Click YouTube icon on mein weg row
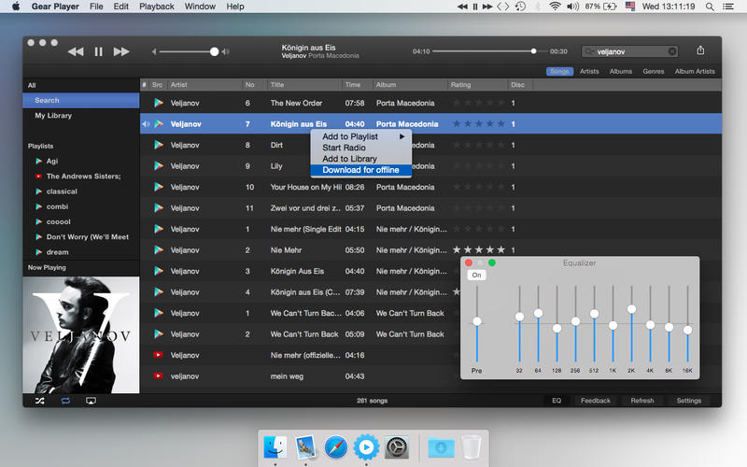Viewport: 747px width, 467px height. [158, 376]
